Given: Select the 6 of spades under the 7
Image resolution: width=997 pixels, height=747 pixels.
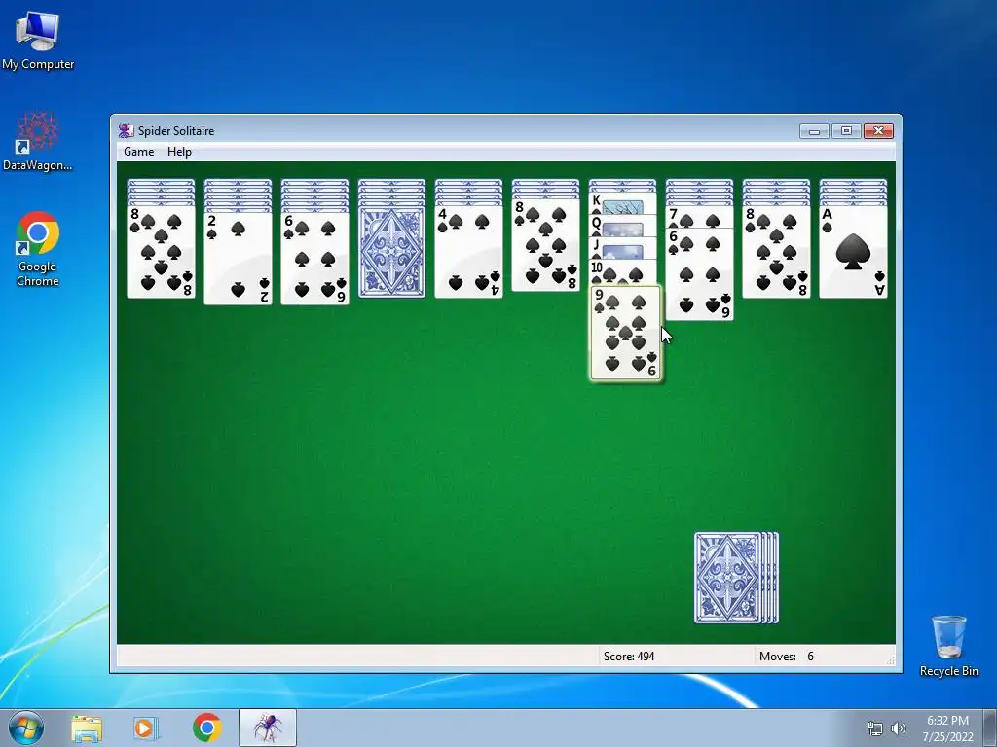Looking at the screenshot, I should pos(699,273).
